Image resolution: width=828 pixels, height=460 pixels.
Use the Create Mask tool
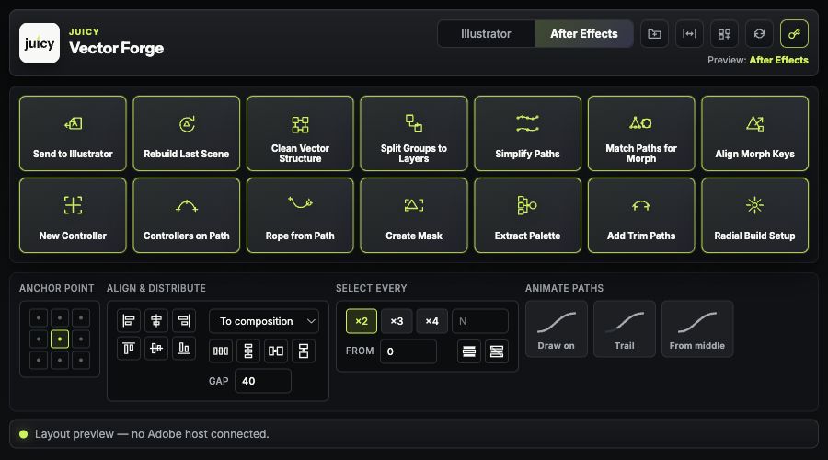(x=414, y=215)
